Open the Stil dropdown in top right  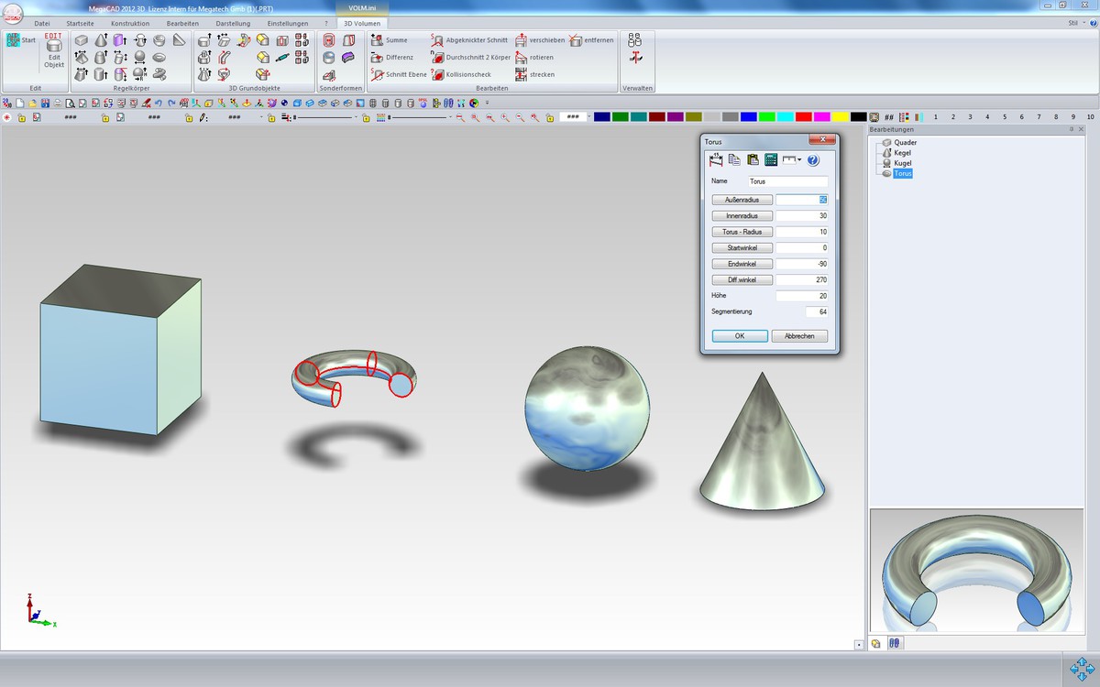point(1075,23)
